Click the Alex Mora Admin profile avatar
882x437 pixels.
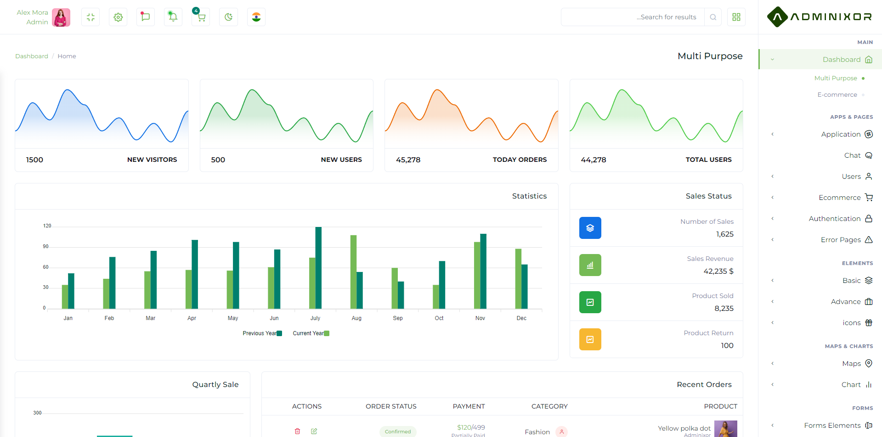point(61,17)
